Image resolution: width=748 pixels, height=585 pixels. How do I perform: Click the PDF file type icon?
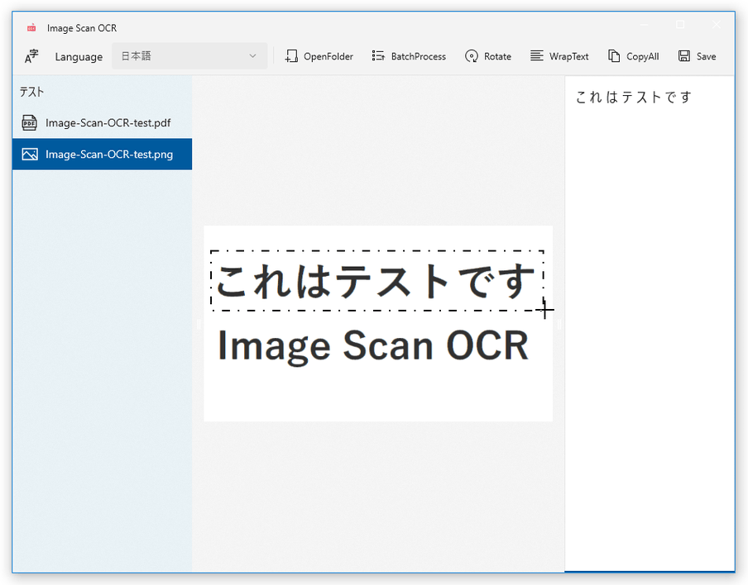click(30, 123)
